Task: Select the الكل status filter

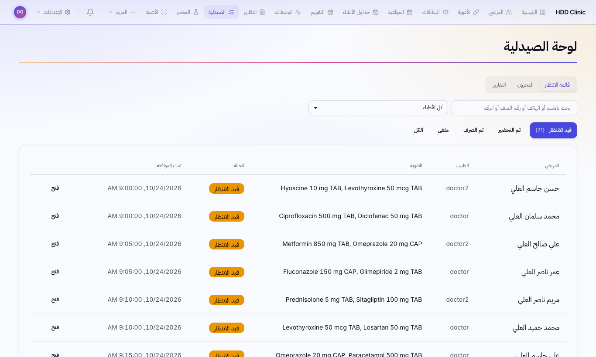Action: (418, 130)
